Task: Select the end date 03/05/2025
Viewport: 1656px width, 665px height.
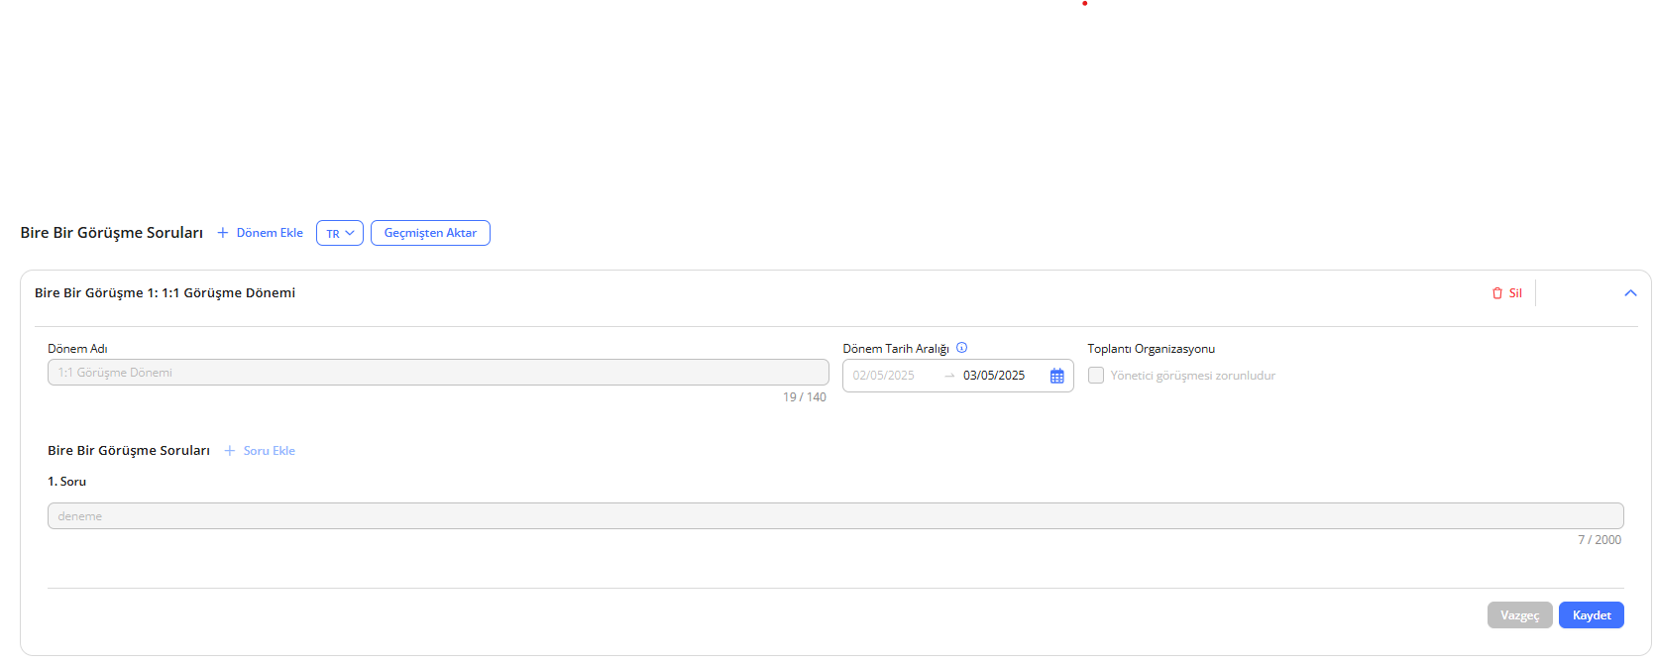Action: (x=994, y=376)
